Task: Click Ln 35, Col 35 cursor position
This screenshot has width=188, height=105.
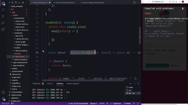Action: [x=78, y=104]
